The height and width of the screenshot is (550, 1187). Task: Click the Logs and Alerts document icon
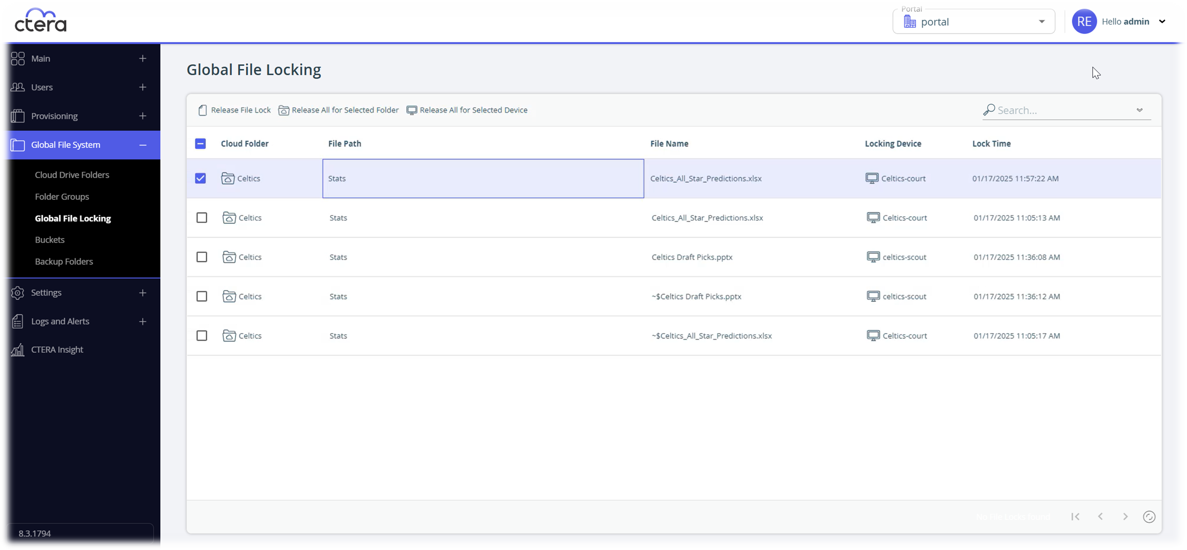(x=18, y=321)
